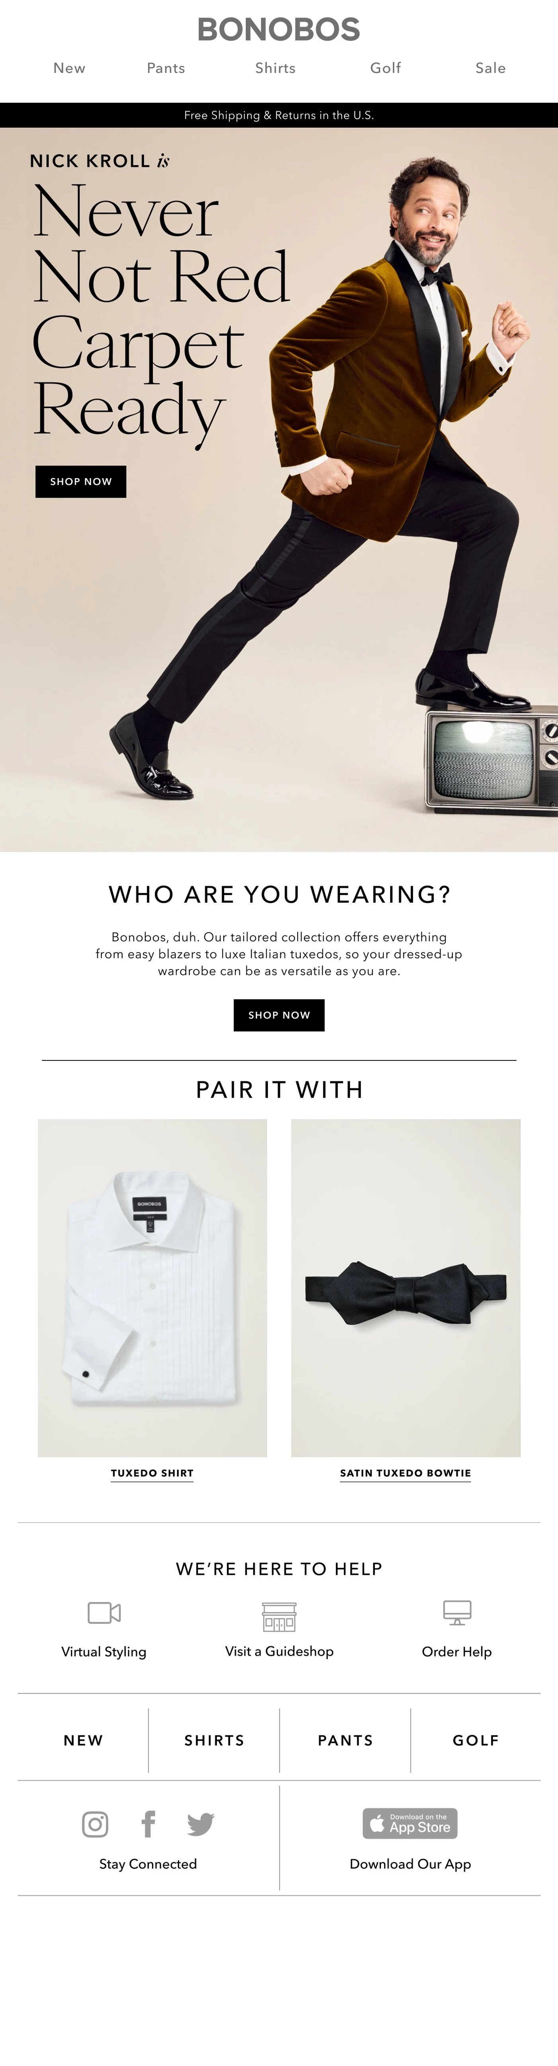Open the Twitter bird icon
The width and height of the screenshot is (558, 2066).
point(201,1825)
